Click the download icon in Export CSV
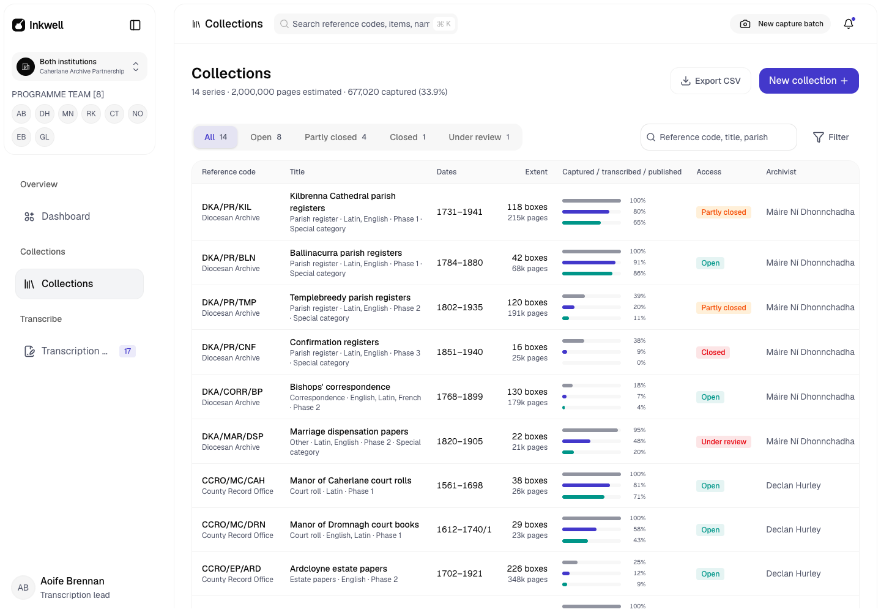 tap(686, 81)
